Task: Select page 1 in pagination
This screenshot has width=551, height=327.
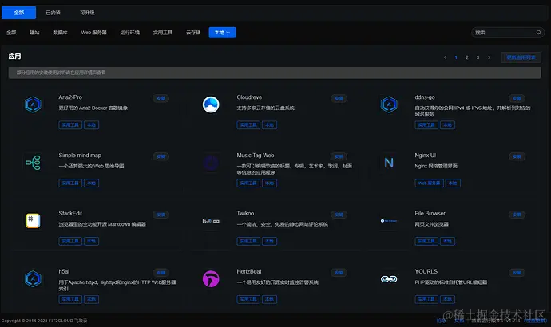Action: (456, 57)
